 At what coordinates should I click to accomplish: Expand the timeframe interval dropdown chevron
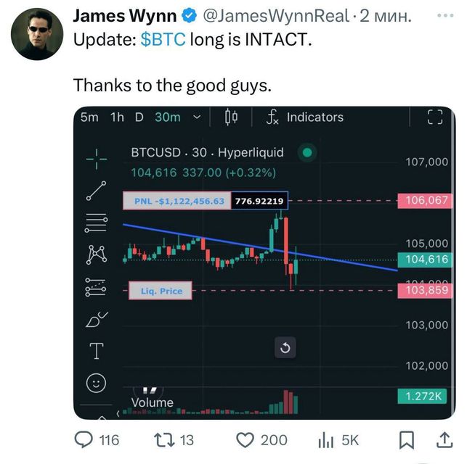[x=197, y=117]
